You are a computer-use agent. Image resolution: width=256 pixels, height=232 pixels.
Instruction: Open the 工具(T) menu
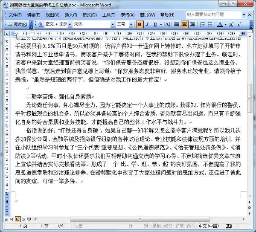[108, 15]
